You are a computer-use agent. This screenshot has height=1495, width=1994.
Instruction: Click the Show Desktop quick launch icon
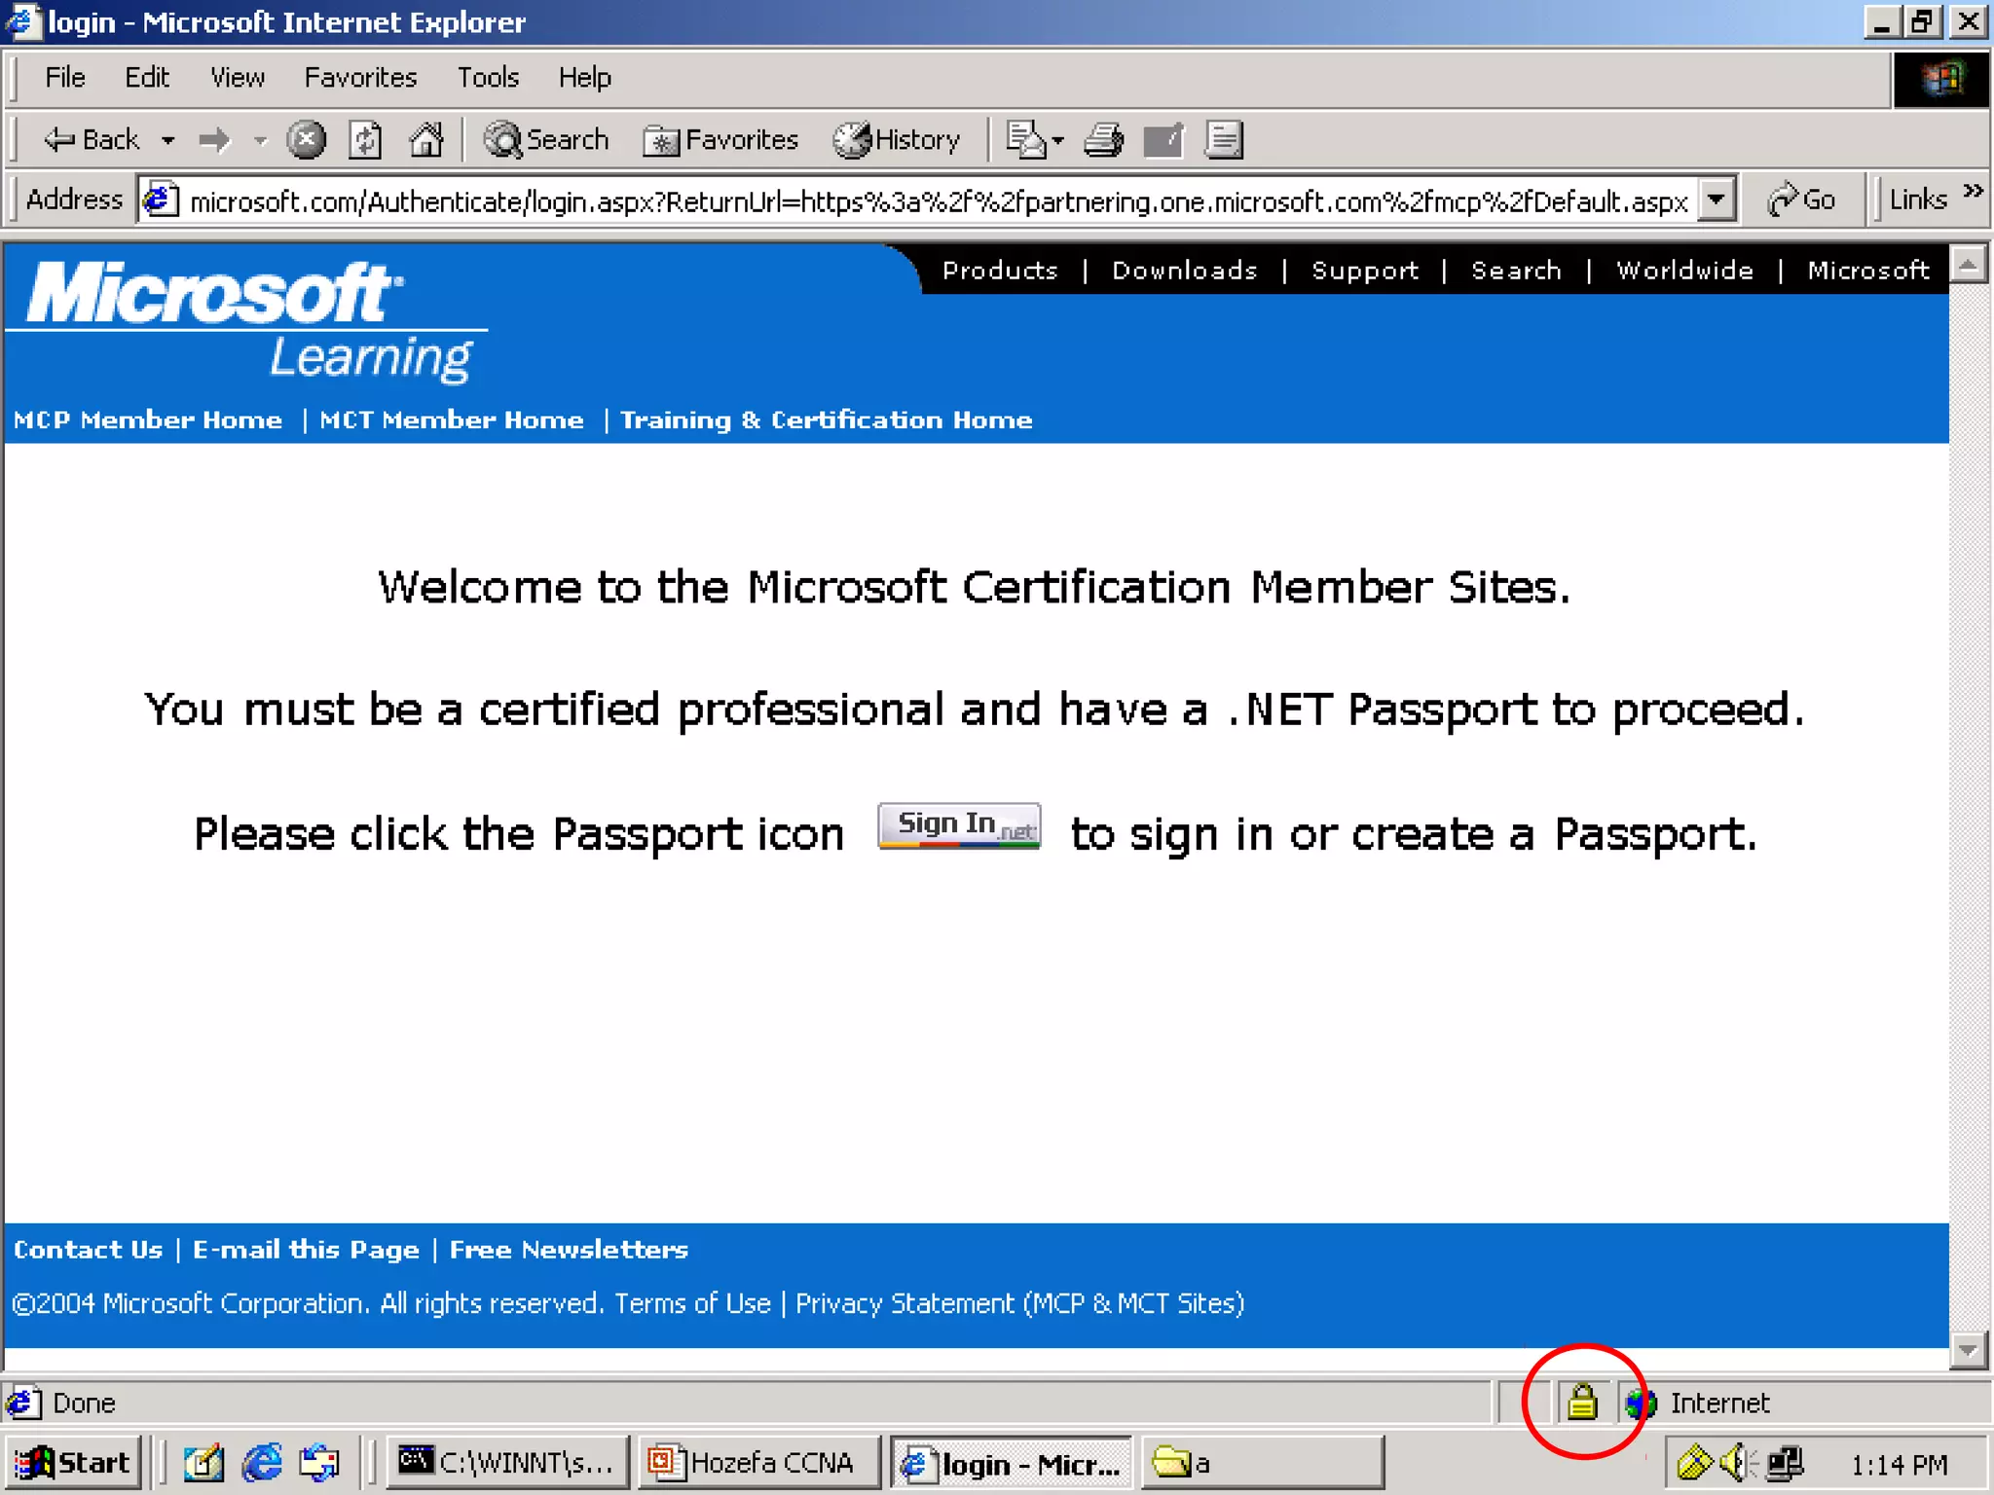[203, 1463]
